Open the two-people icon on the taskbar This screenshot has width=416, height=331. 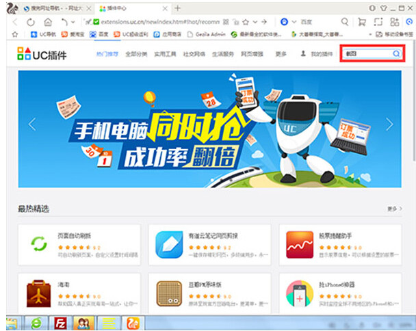point(83,323)
